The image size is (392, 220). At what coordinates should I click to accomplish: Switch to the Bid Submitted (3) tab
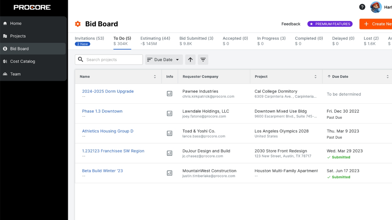(x=196, y=41)
